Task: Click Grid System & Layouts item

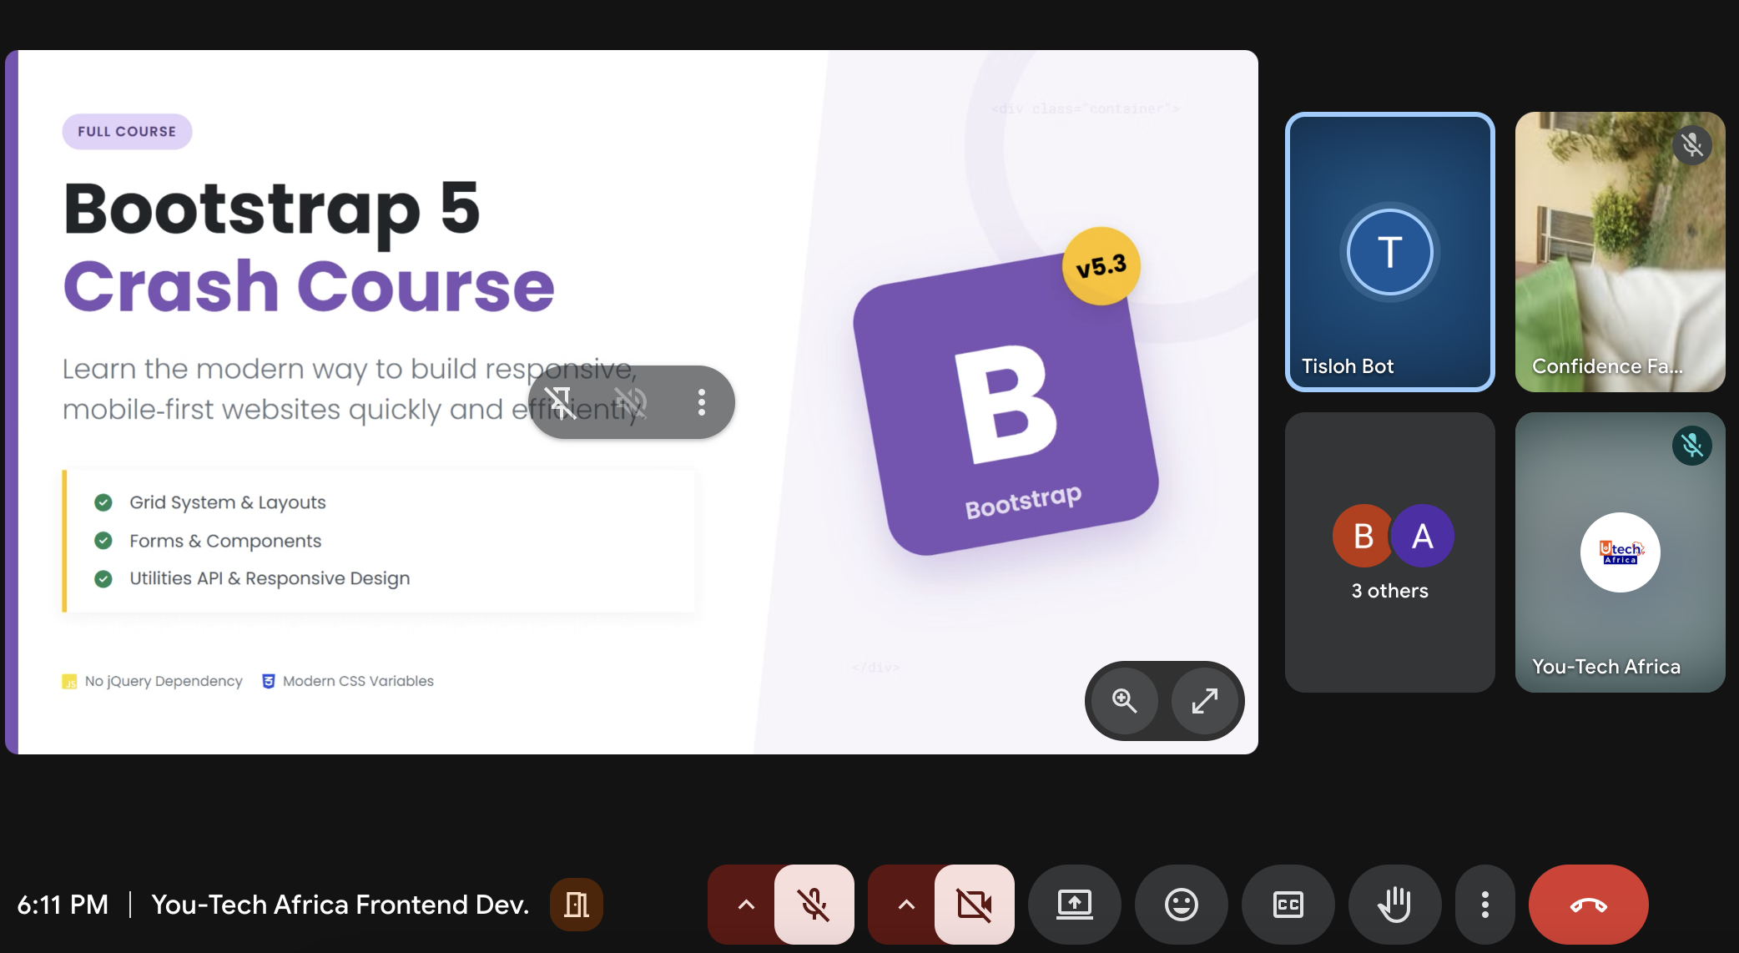Action: [x=227, y=502]
